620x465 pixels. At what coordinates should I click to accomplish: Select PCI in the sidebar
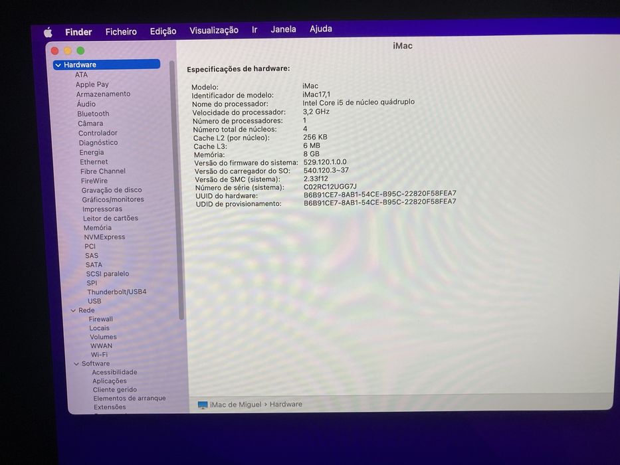tap(90, 246)
